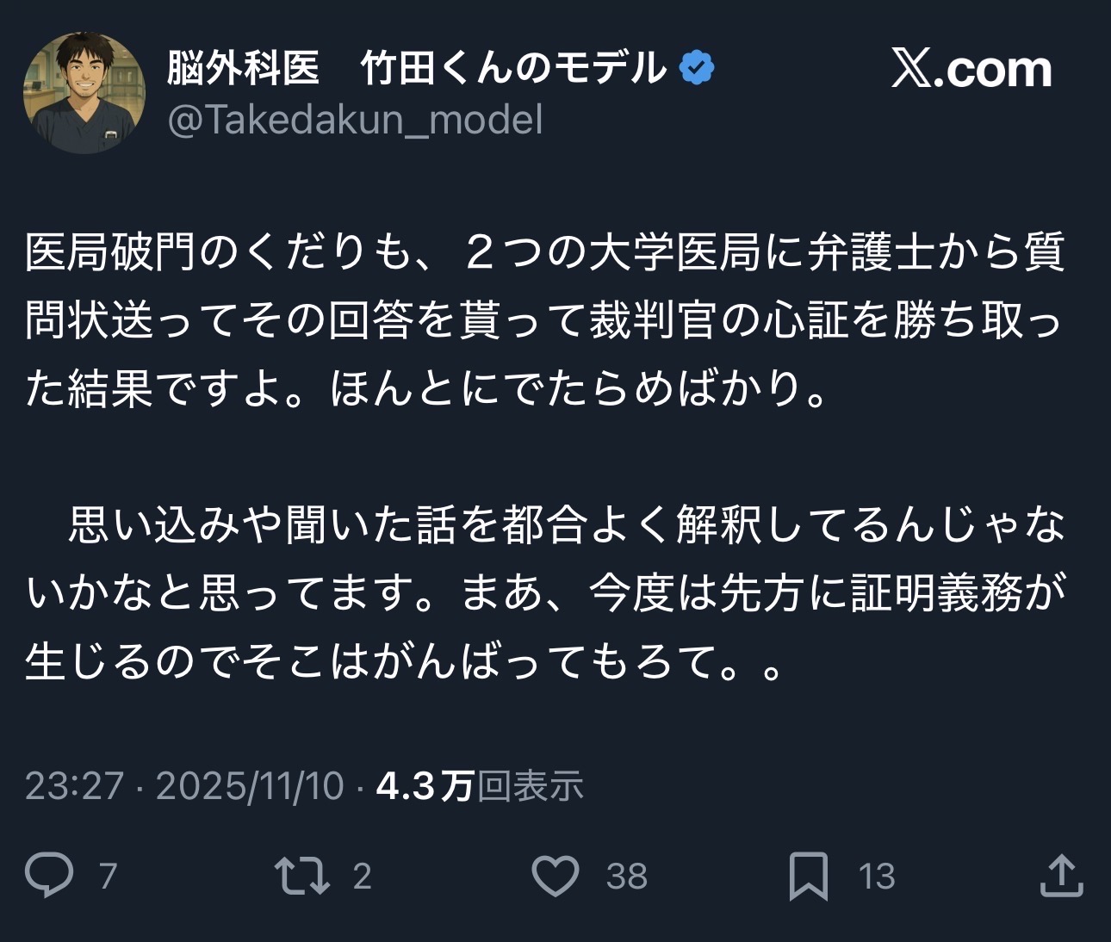This screenshot has width=1111, height=942.
Task: Click the repost arrows icon
Action: (x=301, y=875)
